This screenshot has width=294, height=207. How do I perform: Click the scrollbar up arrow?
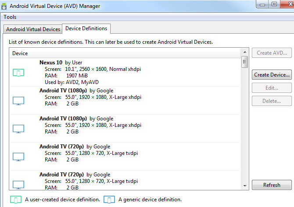point(245,52)
